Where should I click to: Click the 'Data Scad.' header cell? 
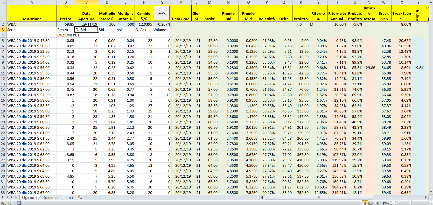pyautogui.click(x=181, y=13)
